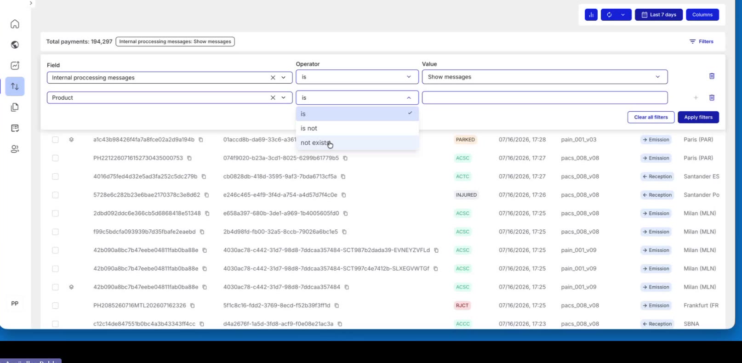Click Reception tag in Santander ES row
742x363 pixels.
click(657, 176)
